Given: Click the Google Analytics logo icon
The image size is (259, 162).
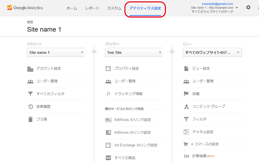Looking at the screenshot, I should [x=10, y=8].
